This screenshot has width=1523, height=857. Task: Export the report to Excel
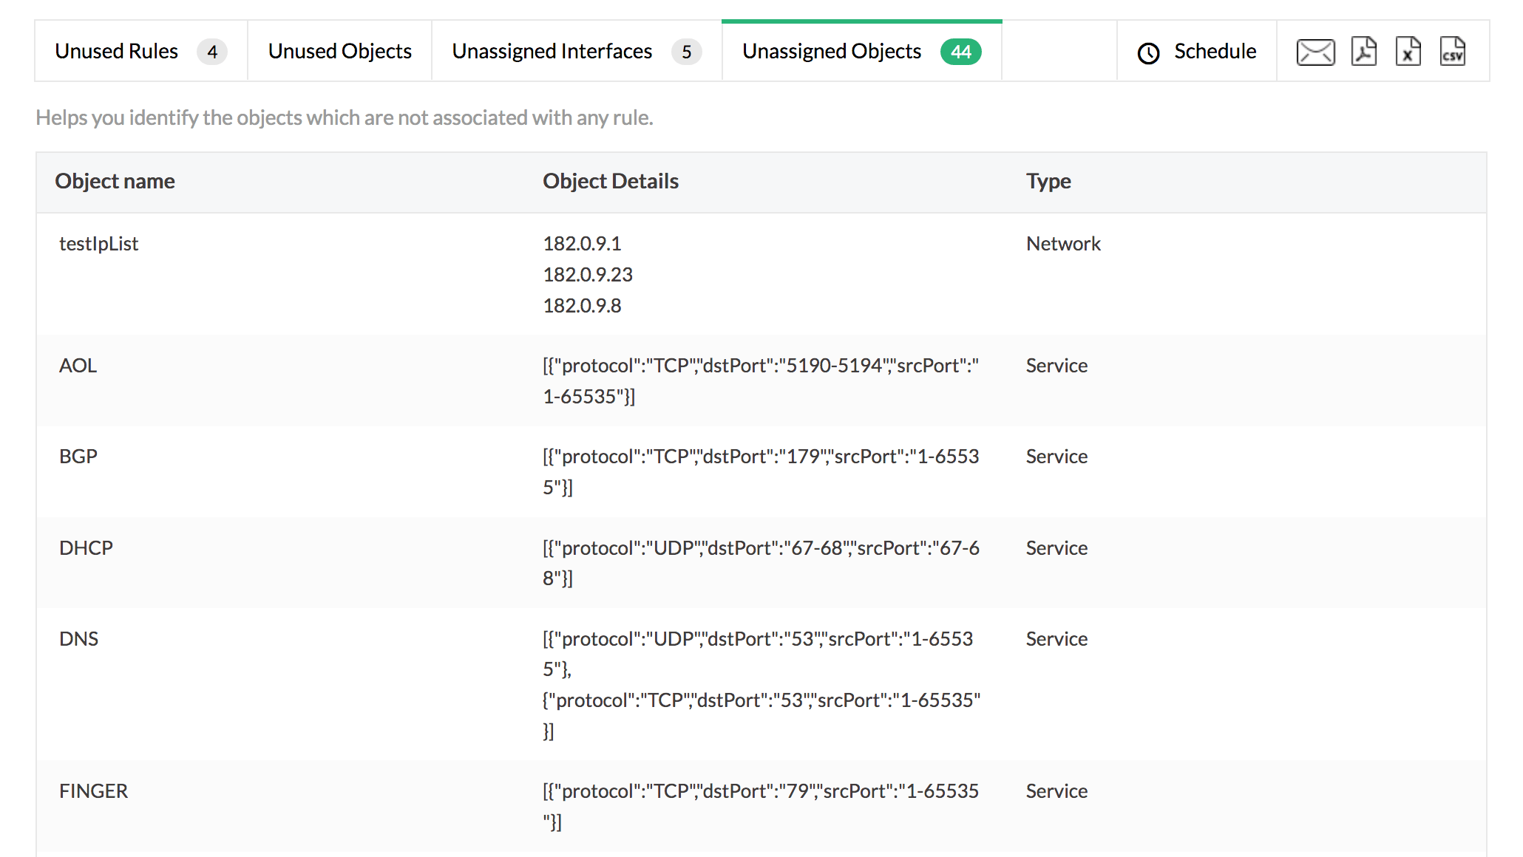tap(1408, 51)
